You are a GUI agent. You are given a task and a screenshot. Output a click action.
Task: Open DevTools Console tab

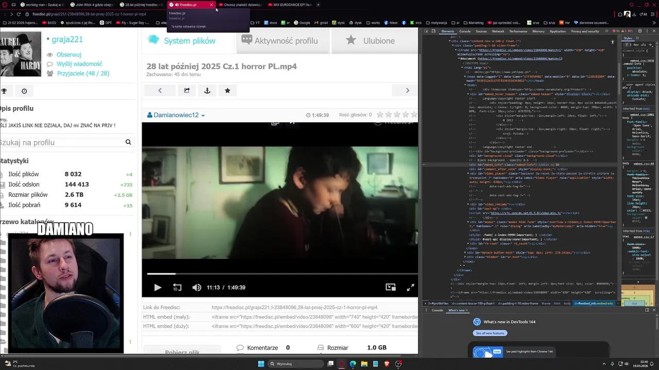coord(465,31)
